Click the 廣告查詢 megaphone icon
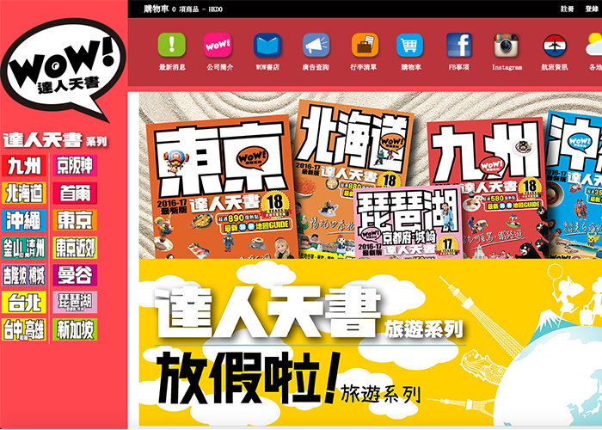The image size is (602, 430). point(316,46)
